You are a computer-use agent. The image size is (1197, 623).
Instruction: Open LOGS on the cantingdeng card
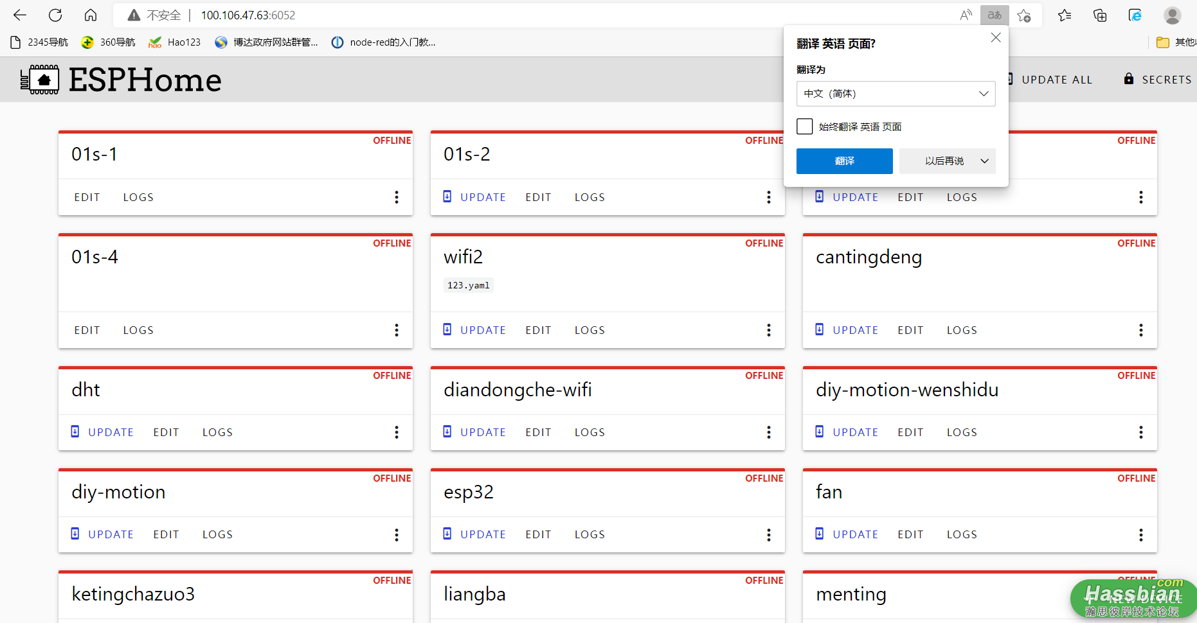coord(962,330)
